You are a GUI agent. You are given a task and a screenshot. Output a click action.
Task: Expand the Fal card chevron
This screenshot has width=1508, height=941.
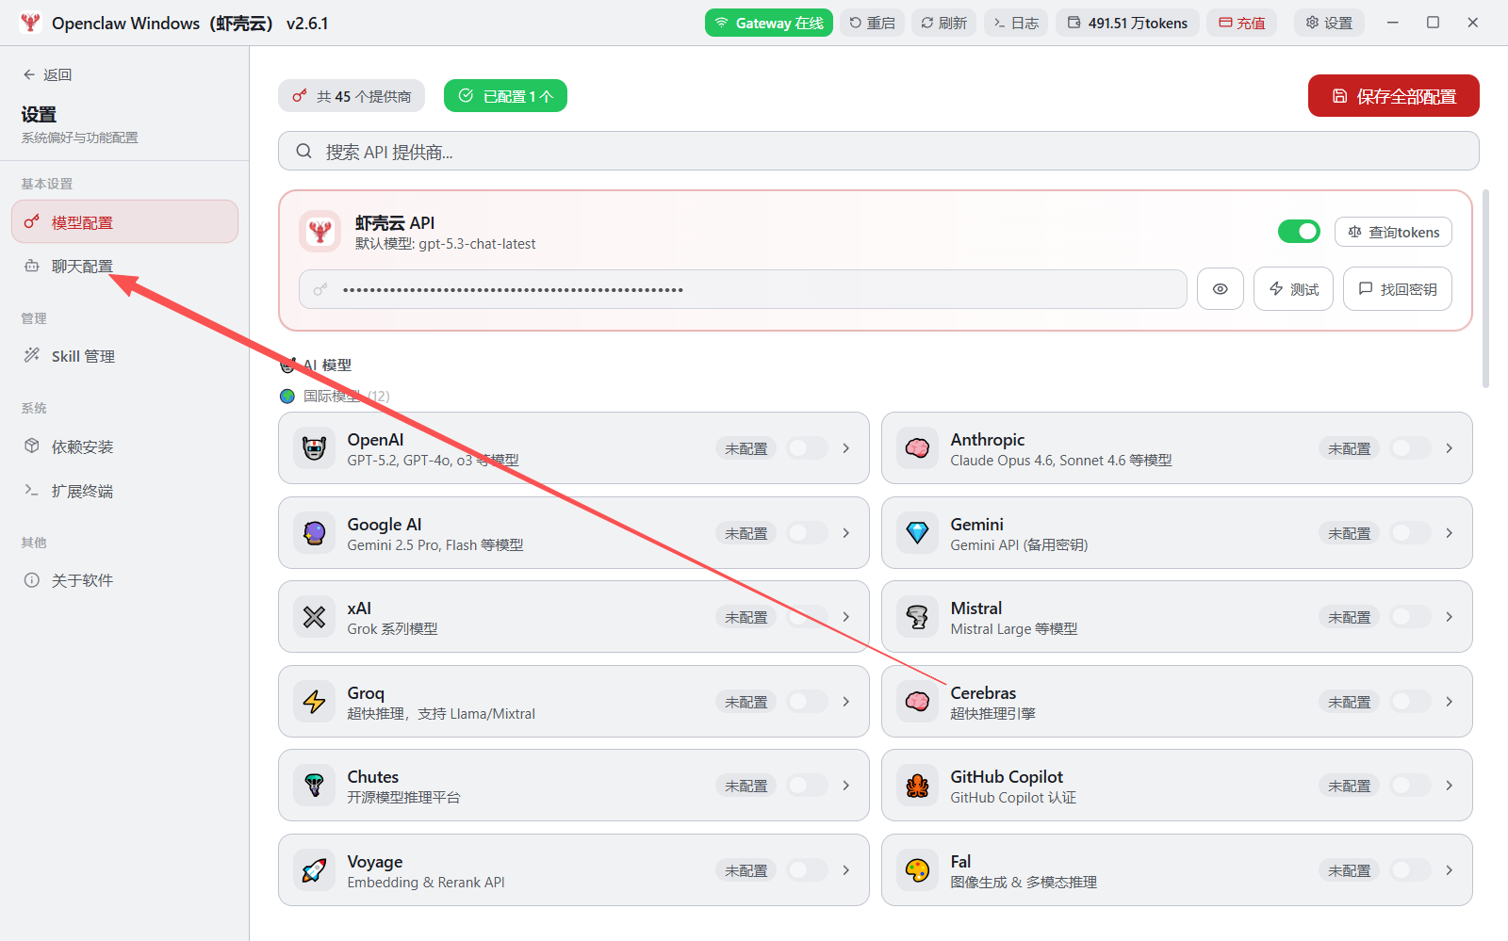(x=1450, y=870)
